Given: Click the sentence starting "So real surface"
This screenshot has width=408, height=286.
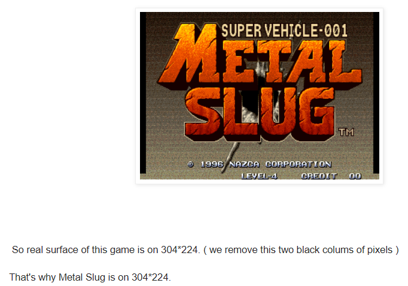Looking at the screenshot, I should (205, 250).
